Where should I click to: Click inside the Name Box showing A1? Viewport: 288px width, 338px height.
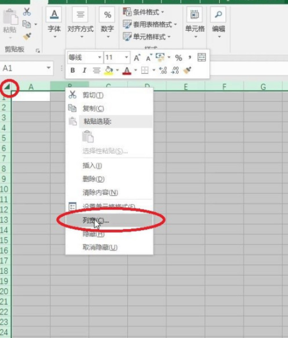pyautogui.click(x=23, y=68)
